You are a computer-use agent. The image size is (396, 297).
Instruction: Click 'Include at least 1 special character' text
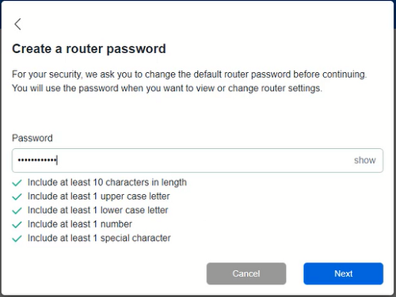[x=99, y=238]
